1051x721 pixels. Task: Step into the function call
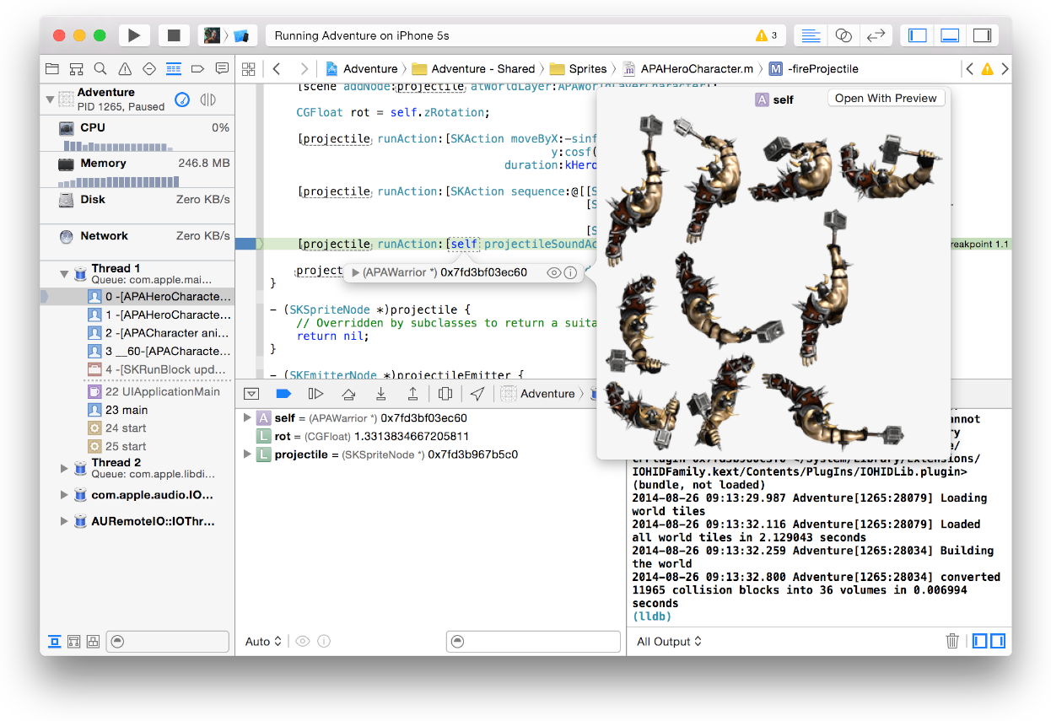(381, 393)
